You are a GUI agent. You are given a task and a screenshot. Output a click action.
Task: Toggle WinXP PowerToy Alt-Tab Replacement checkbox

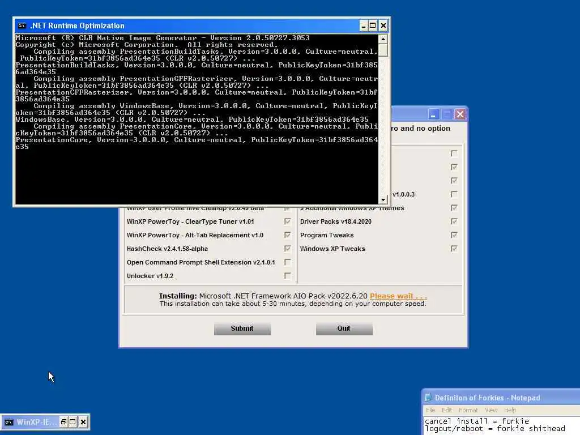click(x=287, y=235)
